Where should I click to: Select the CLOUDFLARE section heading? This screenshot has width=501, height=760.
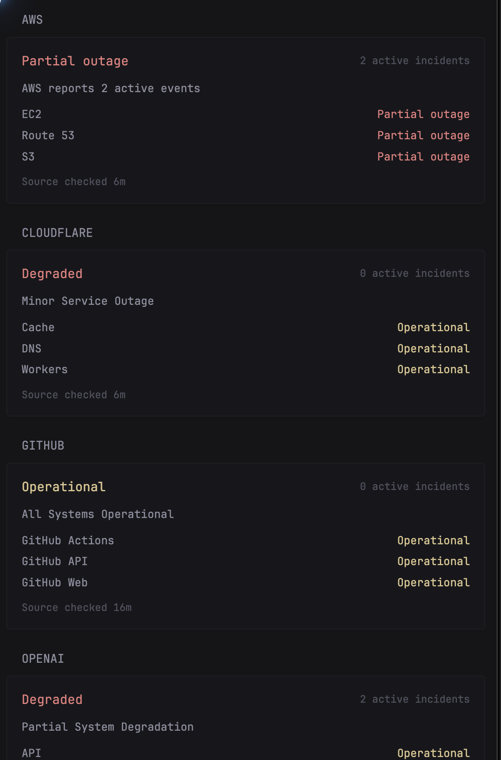[x=57, y=233]
